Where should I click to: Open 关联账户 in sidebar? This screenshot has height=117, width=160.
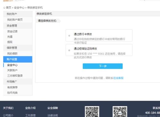[x=12, y=70]
